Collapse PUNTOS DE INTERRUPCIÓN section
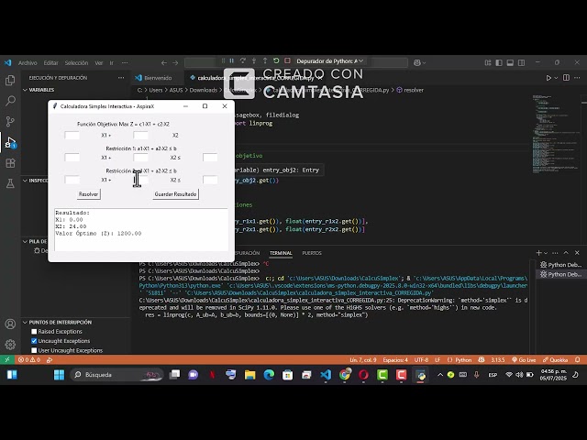Image resolution: width=587 pixels, height=440 pixels. (60, 322)
